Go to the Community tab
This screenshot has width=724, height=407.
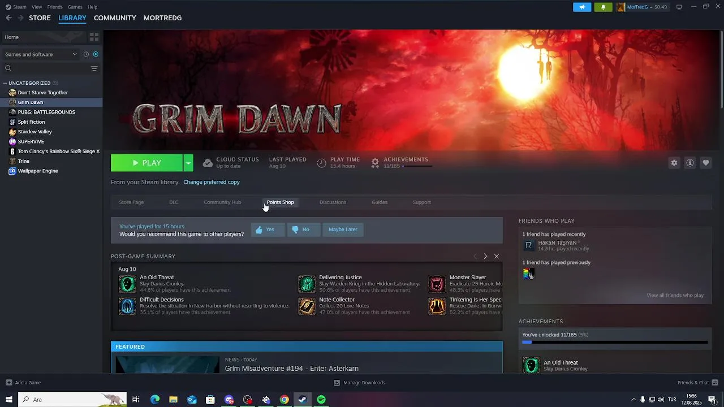(x=115, y=18)
